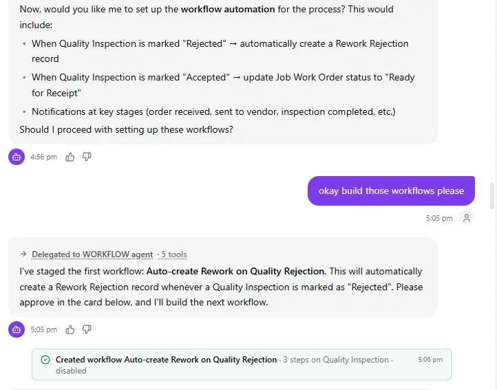Click thumbs up on the 5:05 pm bot message

tap(70, 329)
